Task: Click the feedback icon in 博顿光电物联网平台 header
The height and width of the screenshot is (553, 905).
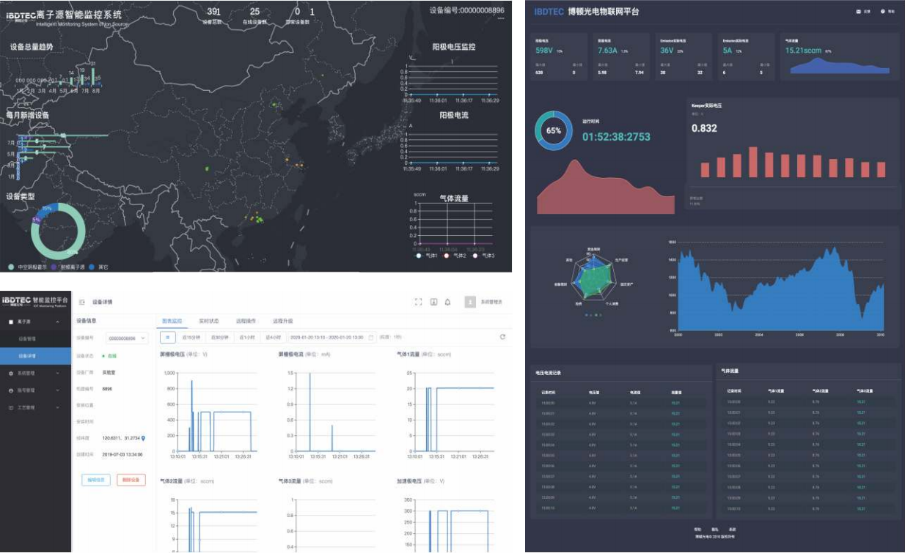Action: [858, 12]
